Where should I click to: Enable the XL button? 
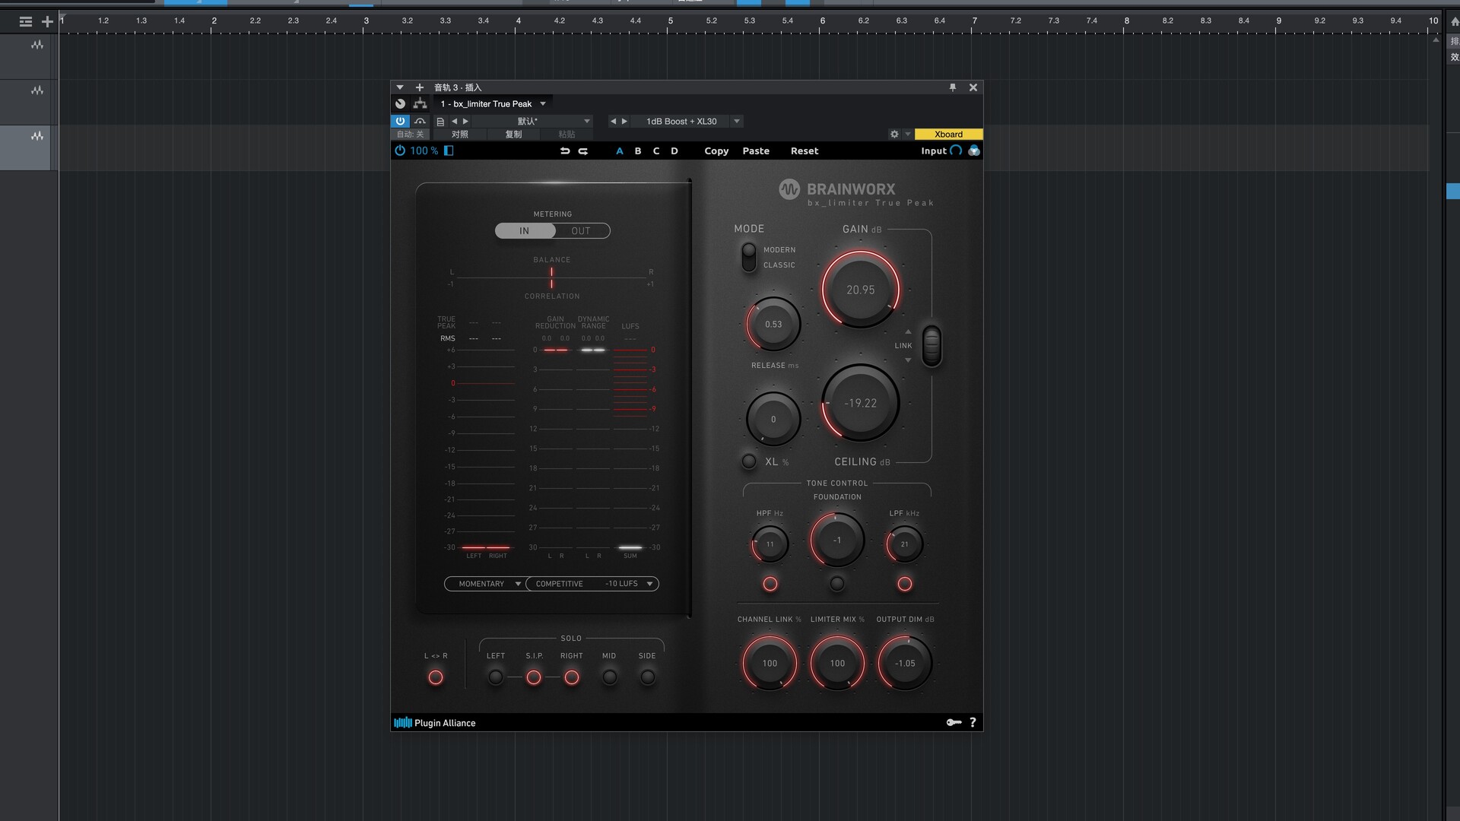point(749,461)
